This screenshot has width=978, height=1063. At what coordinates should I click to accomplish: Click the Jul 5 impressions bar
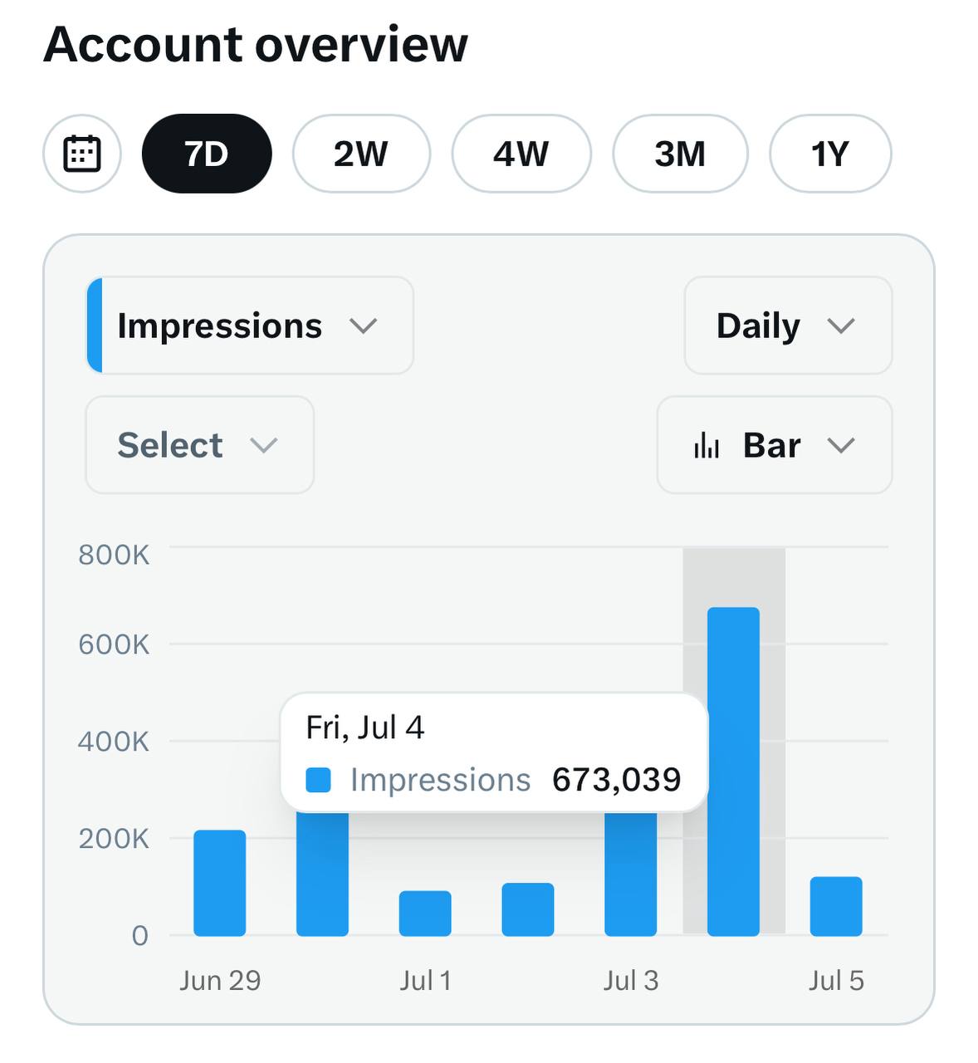point(836,906)
